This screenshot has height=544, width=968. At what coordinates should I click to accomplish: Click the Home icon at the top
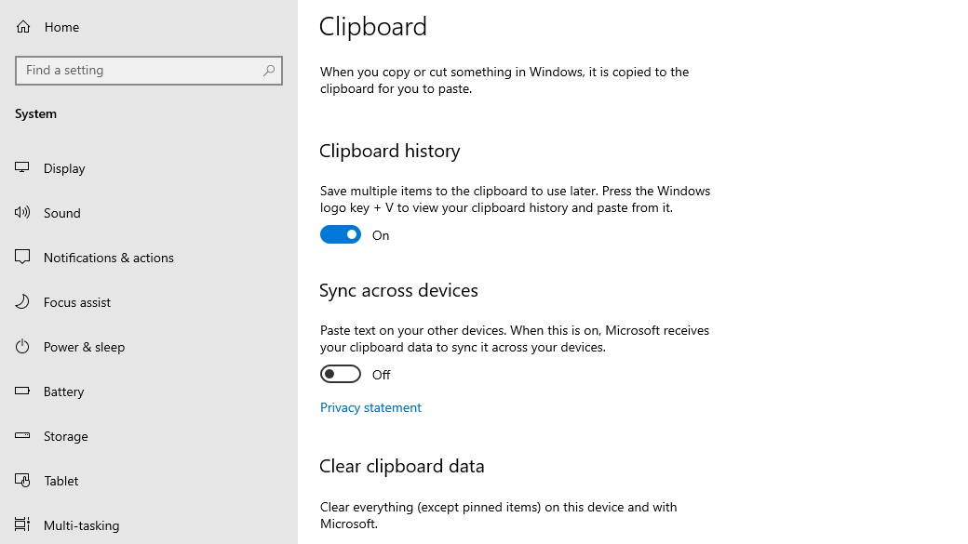[21, 26]
